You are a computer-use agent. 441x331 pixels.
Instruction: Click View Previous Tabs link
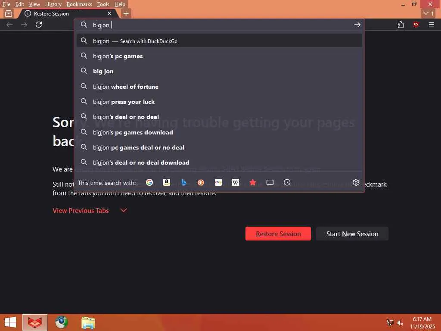[x=81, y=210]
